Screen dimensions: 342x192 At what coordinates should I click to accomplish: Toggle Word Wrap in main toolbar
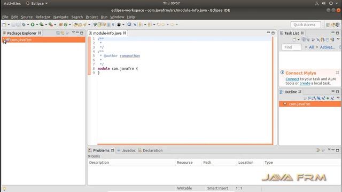point(104,25)
